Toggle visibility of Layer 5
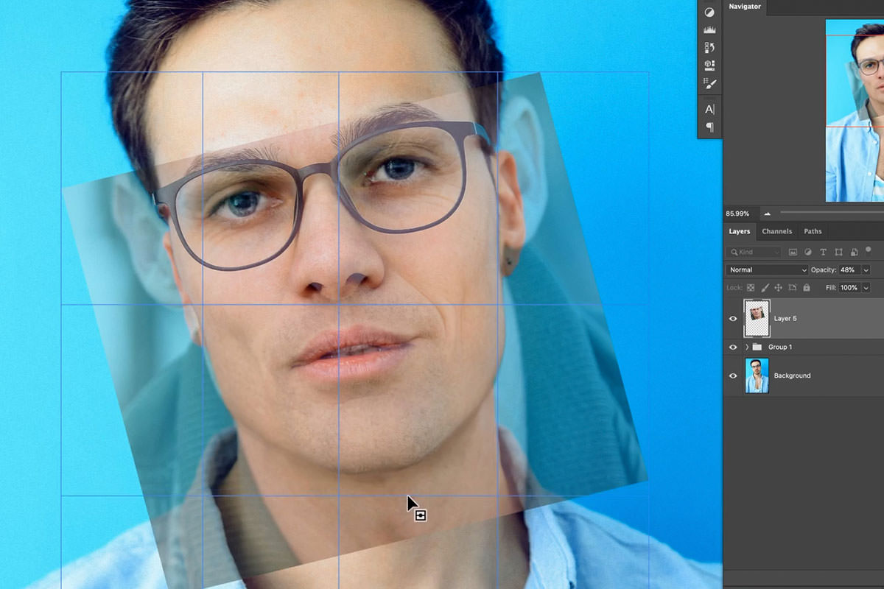The image size is (884, 589). (x=733, y=318)
